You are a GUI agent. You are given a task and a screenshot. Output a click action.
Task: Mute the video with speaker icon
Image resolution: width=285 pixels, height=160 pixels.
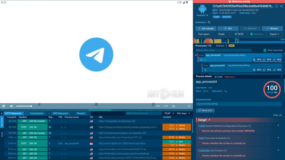(11, 106)
